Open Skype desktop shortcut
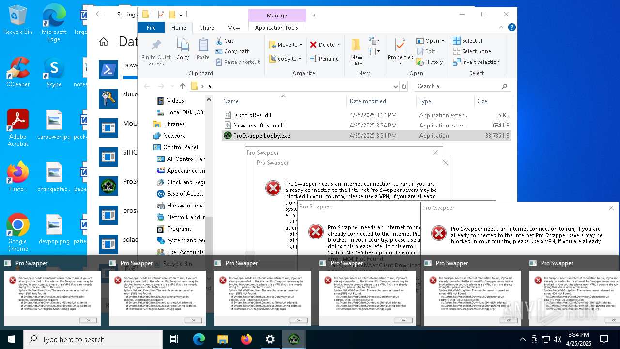Image resolution: width=620 pixels, height=349 pixels. 54,72
